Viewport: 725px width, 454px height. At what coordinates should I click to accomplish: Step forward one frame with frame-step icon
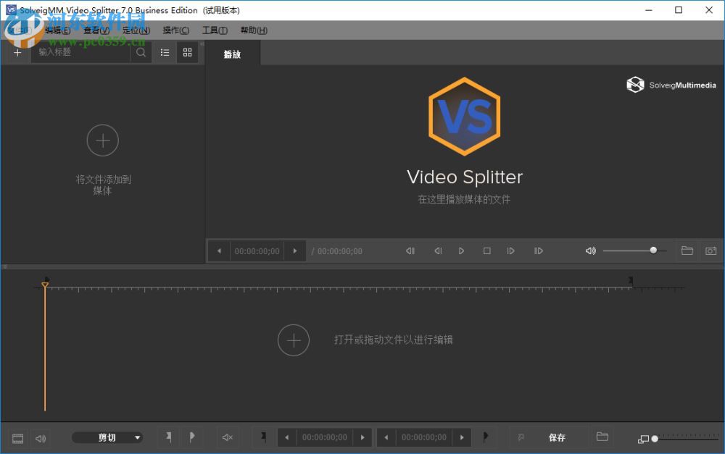tap(510, 251)
